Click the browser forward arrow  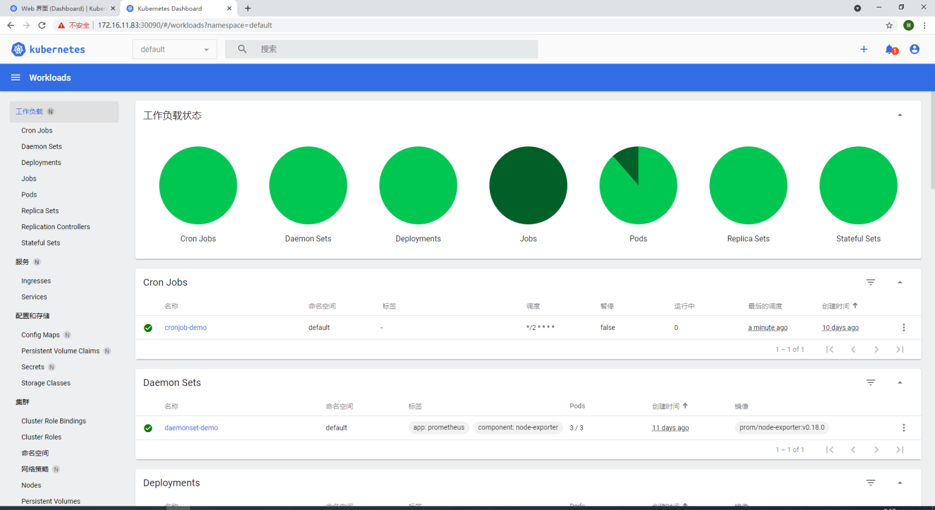[26, 26]
